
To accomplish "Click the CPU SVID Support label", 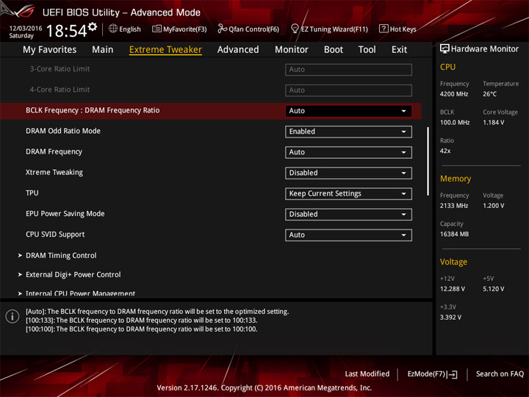I will tap(55, 235).
